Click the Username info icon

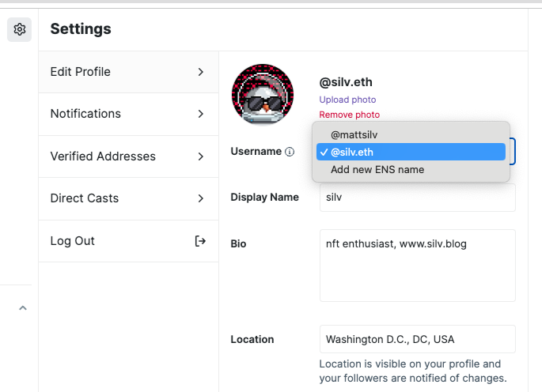290,152
